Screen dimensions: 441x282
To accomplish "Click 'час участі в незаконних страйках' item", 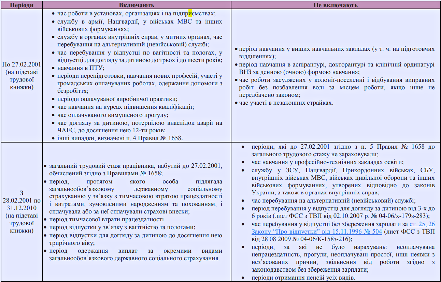I will point(286,102).
